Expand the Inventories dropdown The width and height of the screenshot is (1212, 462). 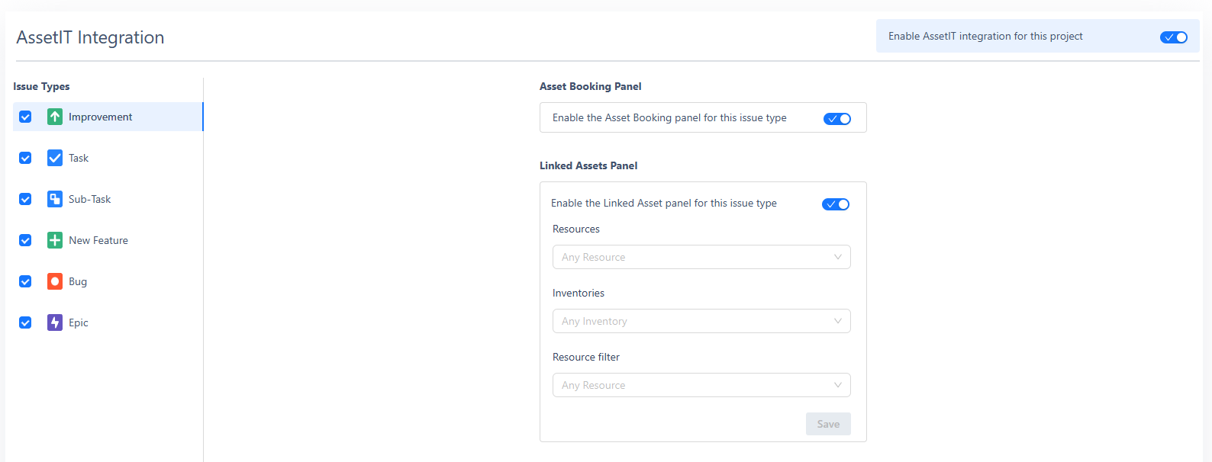coord(701,321)
